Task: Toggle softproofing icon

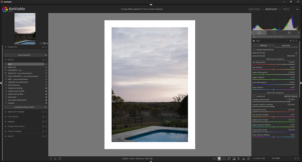Action: pos(239,159)
